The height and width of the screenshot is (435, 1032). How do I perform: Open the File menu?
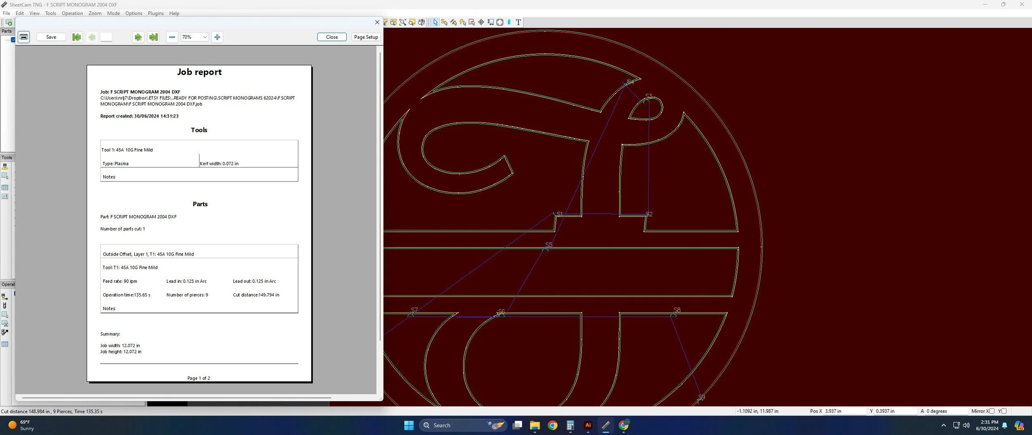(x=7, y=13)
